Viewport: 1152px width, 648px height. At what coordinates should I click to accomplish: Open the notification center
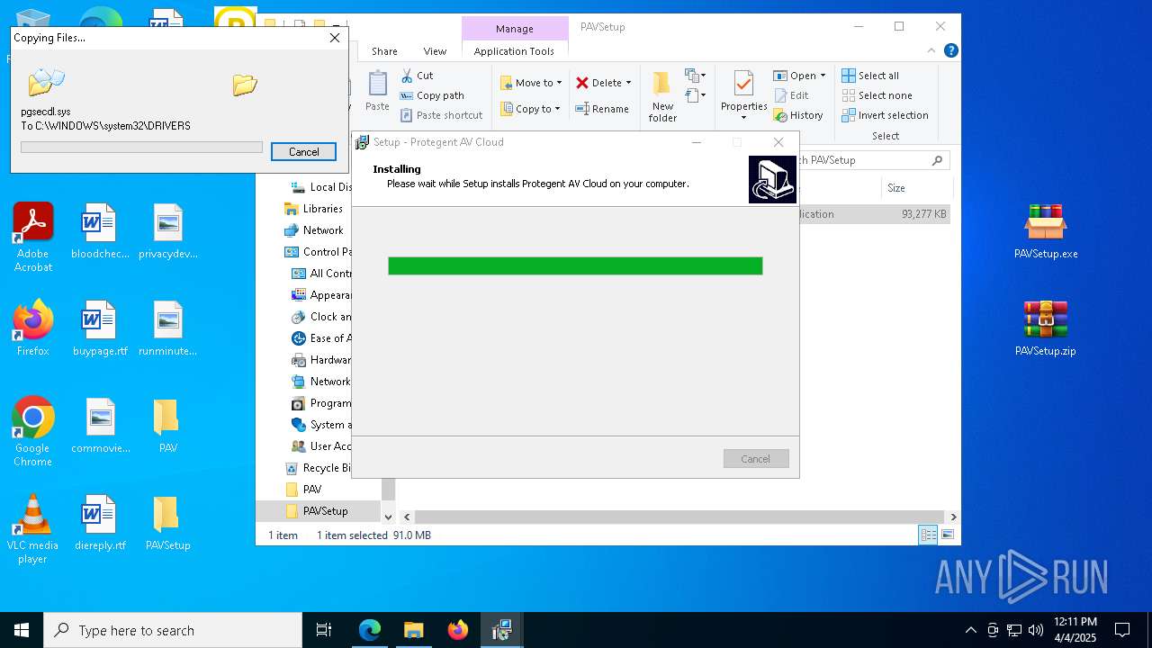1122,630
